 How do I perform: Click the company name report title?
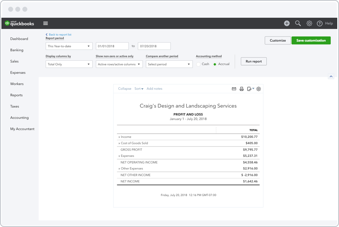(188, 106)
